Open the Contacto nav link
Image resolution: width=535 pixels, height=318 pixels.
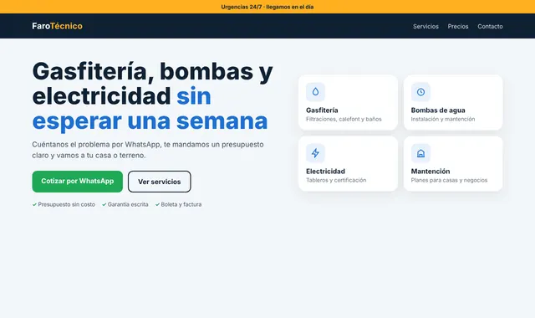pyautogui.click(x=490, y=26)
